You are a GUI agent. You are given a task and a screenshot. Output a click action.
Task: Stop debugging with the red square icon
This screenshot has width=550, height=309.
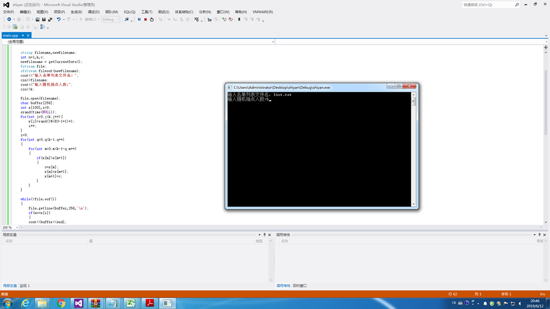145,20
